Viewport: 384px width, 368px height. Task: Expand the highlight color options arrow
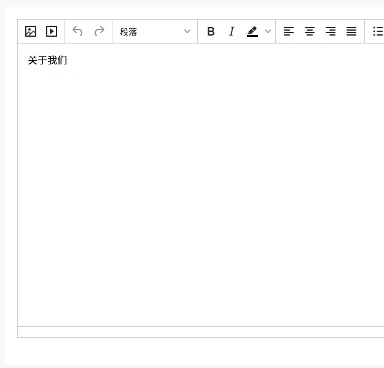[x=268, y=31]
